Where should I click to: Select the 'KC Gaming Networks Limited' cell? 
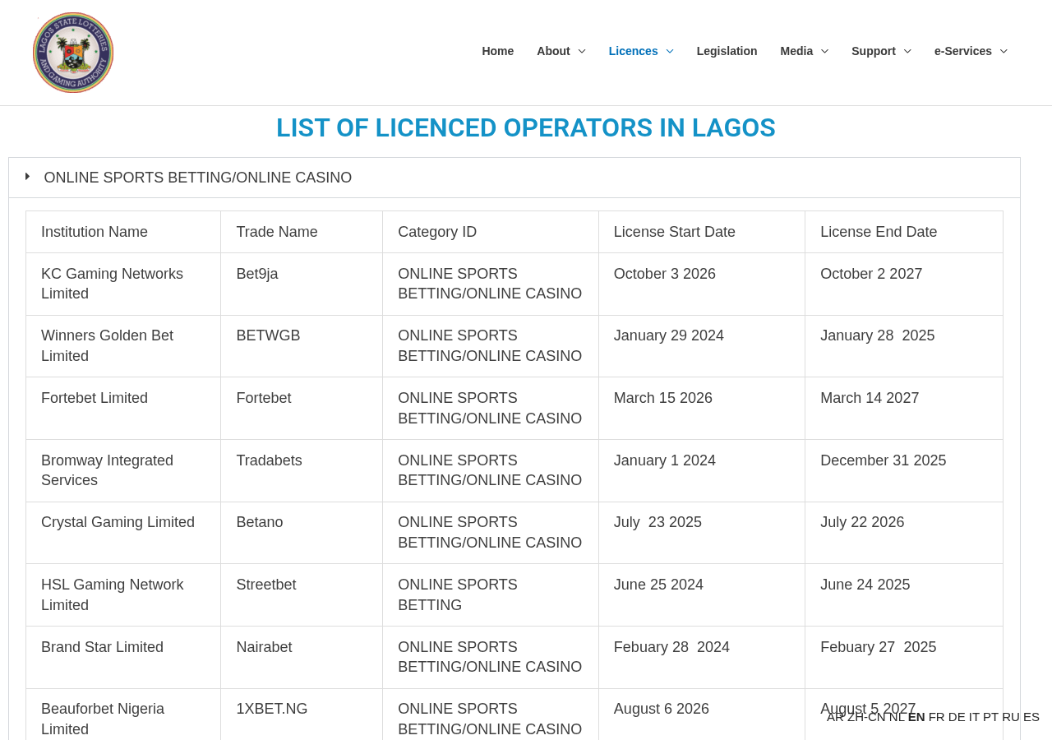tap(123, 284)
